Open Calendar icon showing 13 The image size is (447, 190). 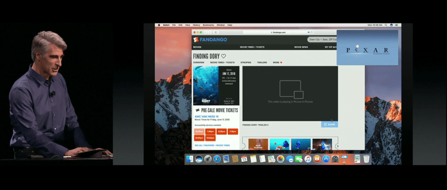[x=244, y=159]
